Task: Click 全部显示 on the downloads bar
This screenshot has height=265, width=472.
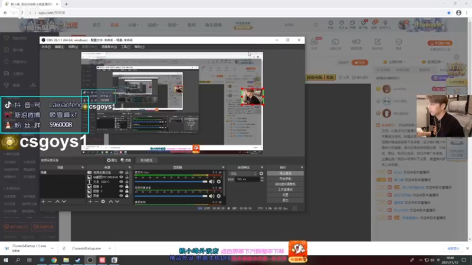Action: pyautogui.click(x=453, y=249)
